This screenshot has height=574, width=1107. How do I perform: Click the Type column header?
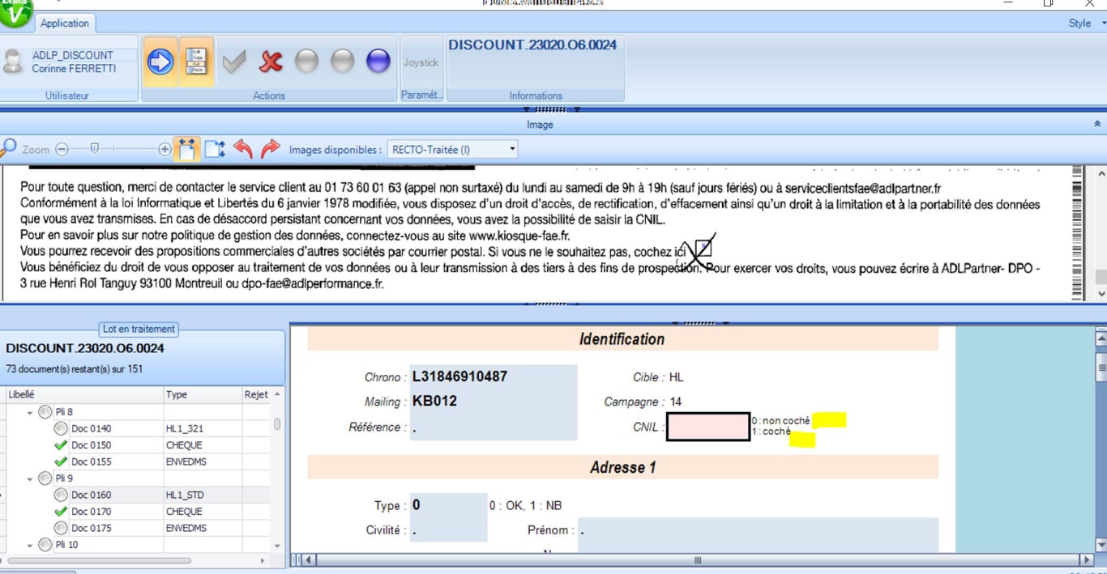[x=203, y=394]
